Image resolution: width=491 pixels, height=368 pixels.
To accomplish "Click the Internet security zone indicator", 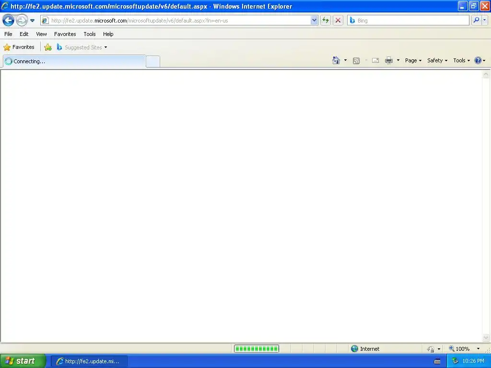I will (365, 349).
